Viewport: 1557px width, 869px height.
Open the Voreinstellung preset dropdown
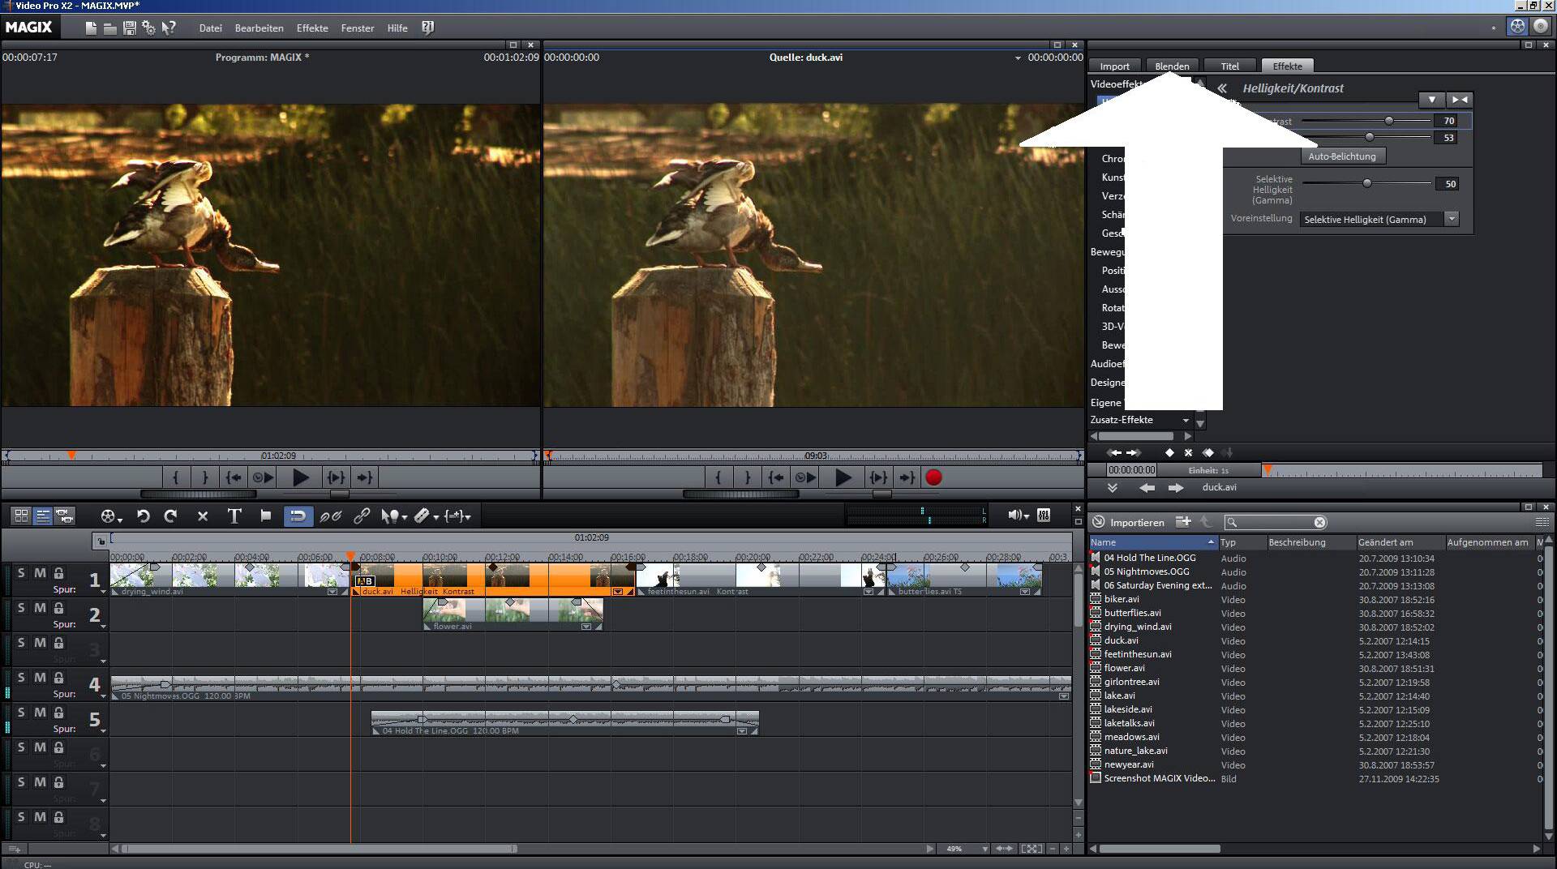(1452, 220)
